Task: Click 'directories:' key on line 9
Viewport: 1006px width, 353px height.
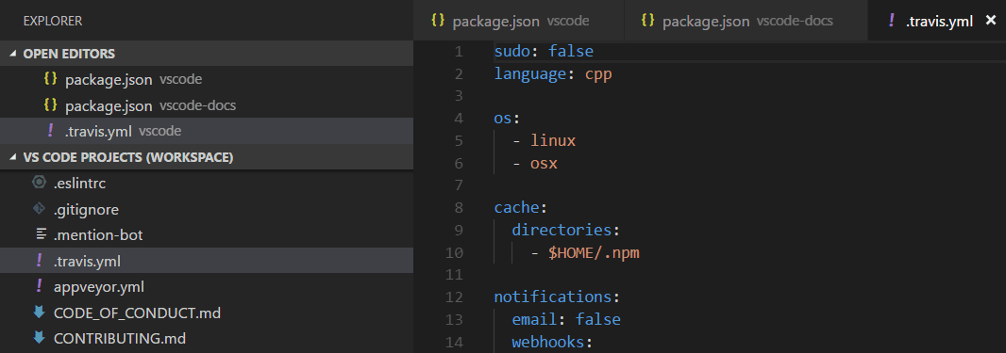Action: point(566,231)
